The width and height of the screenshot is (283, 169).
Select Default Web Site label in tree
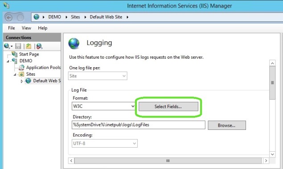click(x=47, y=80)
